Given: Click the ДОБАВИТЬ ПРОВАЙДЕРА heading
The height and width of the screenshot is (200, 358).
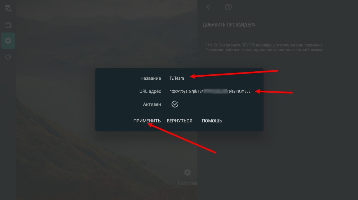Looking at the screenshot, I should tap(229, 25).
